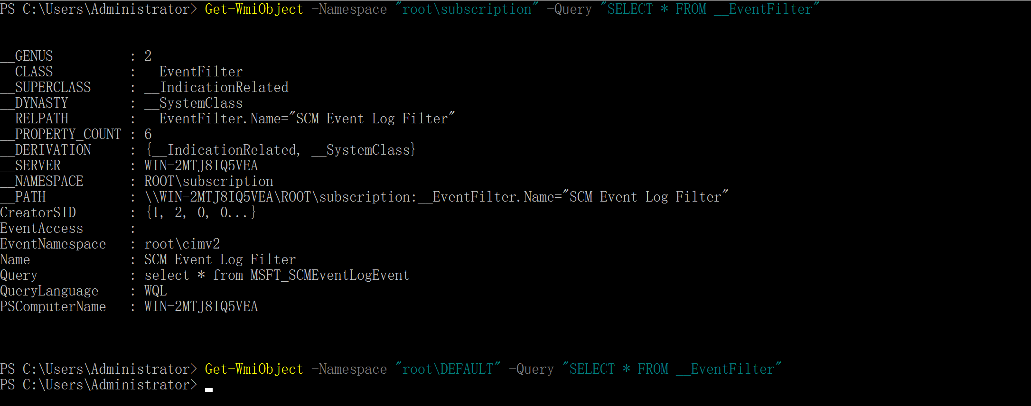1031x406 pixels.
Task: Click the __RELPATH property value
Action: tap(300, 119)
